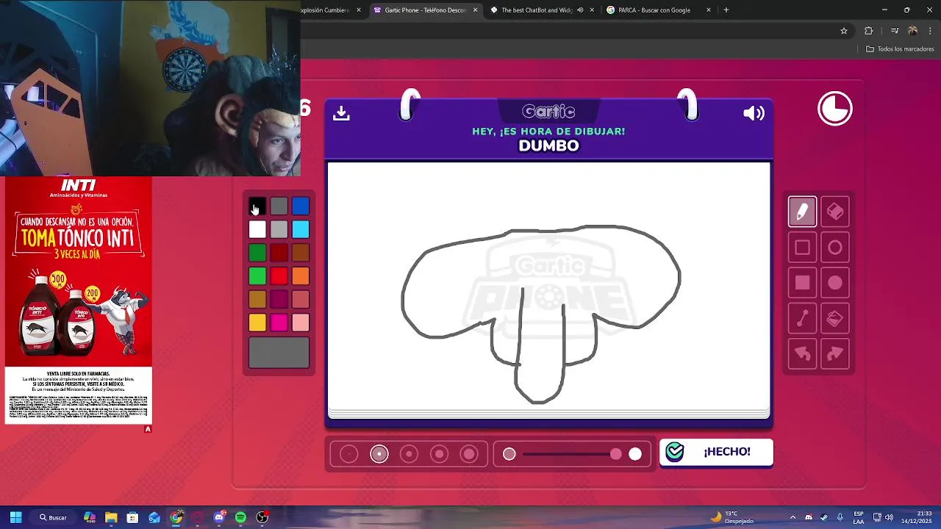Choose the filled rectangle shape tool
The image size is (941, 529).
point(802,283)
